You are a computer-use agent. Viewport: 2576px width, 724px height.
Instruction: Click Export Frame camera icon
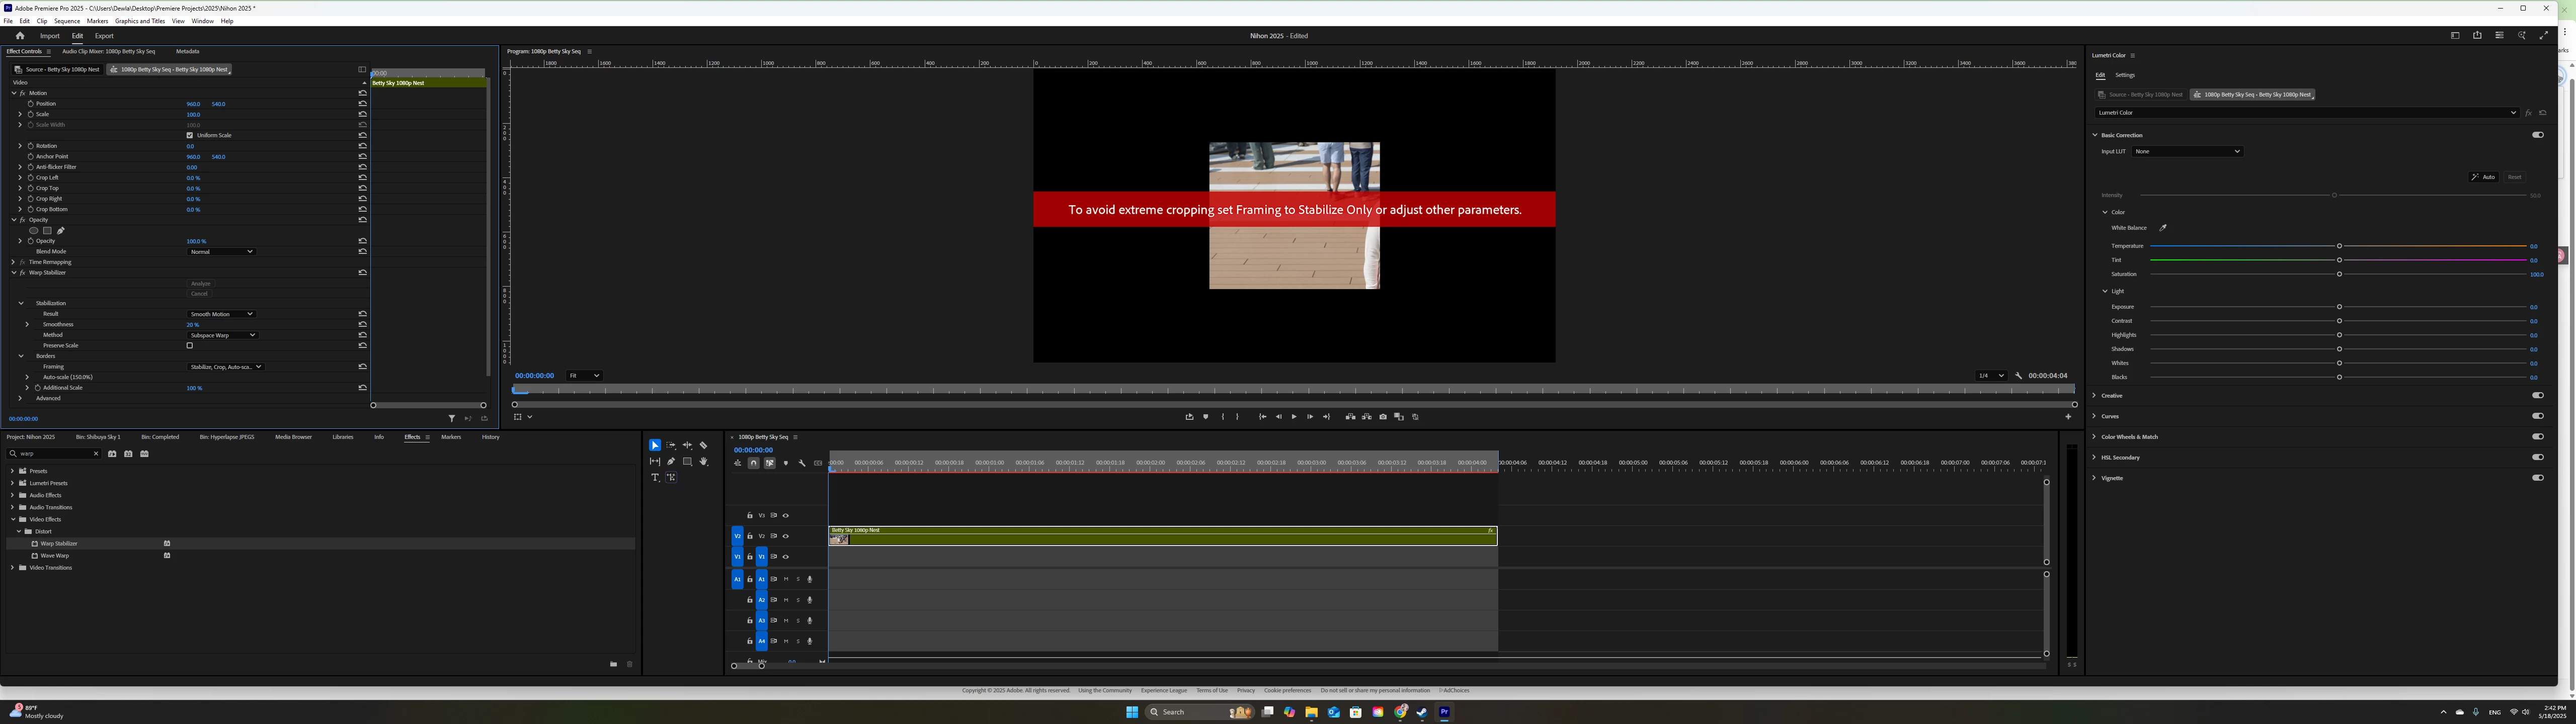1383,417
